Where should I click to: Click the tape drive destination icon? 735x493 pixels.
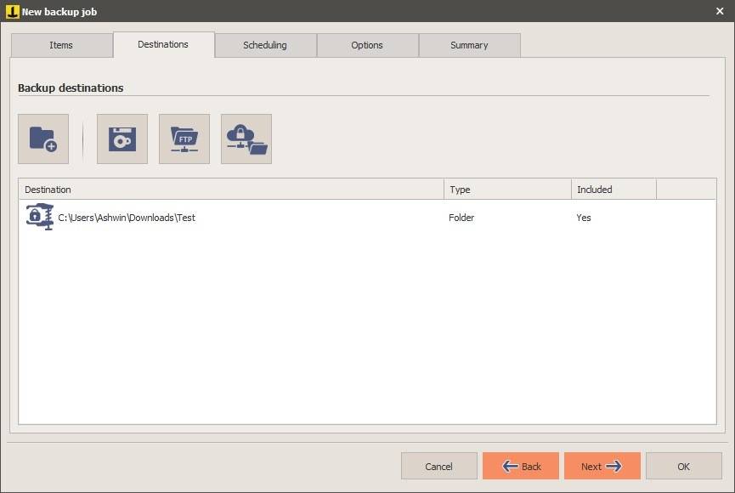122,139
